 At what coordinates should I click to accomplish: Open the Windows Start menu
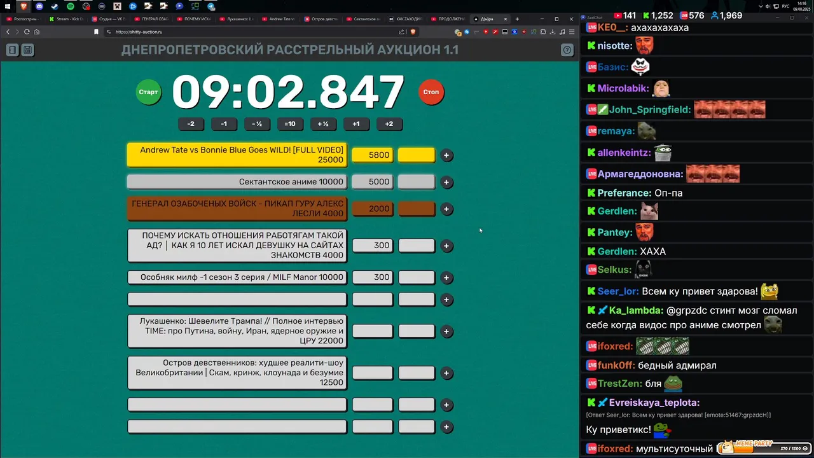(8, 6)
